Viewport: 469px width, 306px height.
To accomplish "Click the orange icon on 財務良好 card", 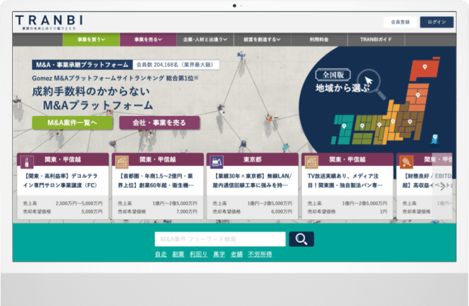I will coord(407,161).
